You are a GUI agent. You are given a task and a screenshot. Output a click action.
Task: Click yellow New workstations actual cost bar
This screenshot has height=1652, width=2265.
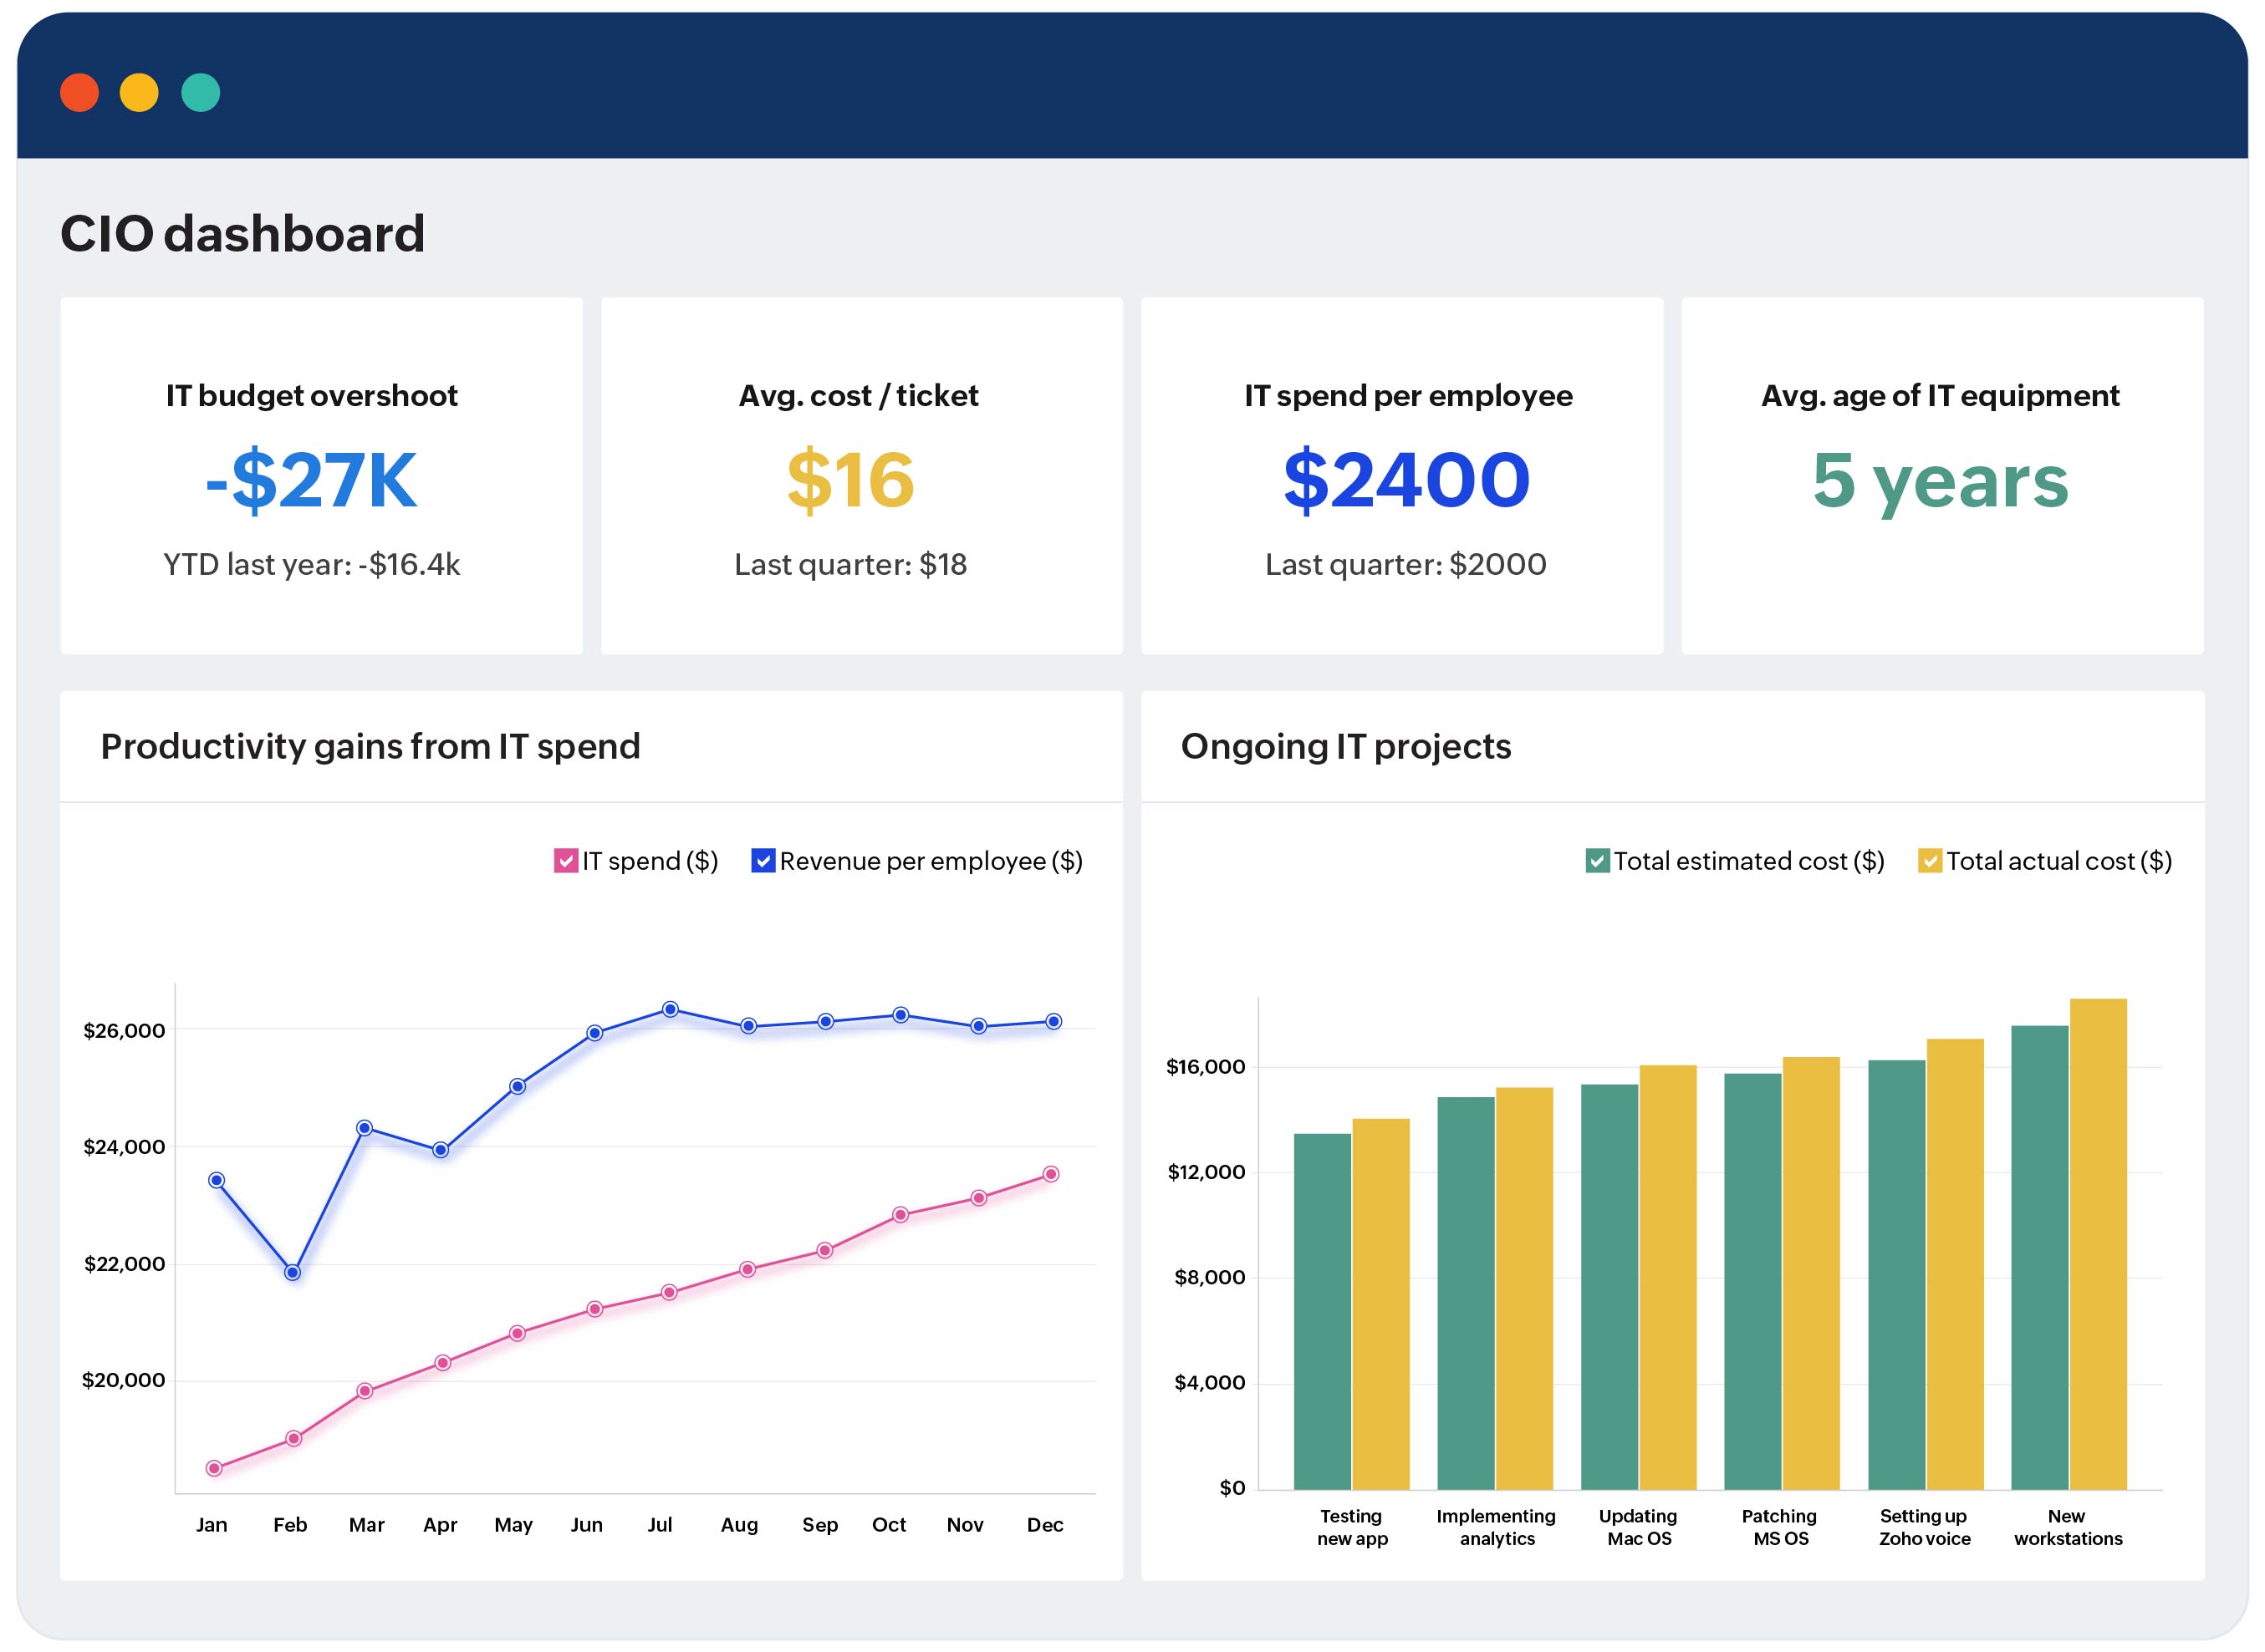(2098, 1245)
